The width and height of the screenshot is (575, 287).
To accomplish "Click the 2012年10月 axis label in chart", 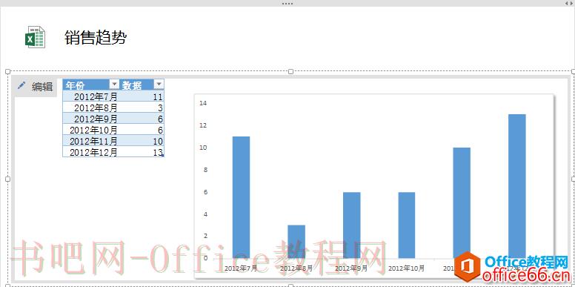I will (x=406, y=268).
